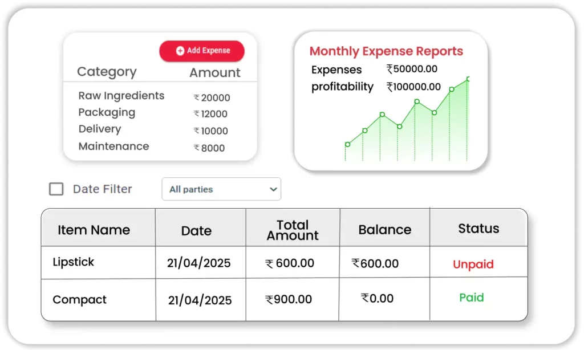Open the Monthly Expense Reports title

pyautogui.click(x=386, y=51)
